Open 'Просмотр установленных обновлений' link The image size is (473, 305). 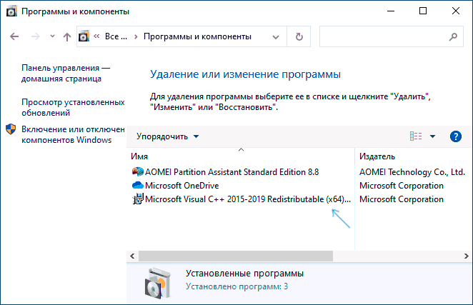click(73, 107)
